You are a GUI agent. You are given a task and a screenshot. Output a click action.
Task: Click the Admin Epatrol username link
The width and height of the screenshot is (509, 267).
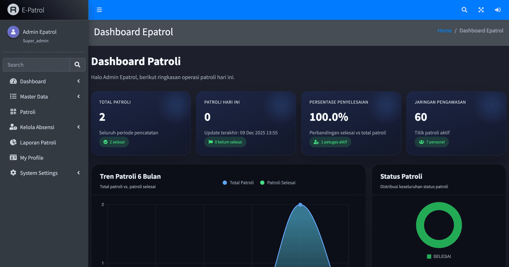tap(40, 32)
